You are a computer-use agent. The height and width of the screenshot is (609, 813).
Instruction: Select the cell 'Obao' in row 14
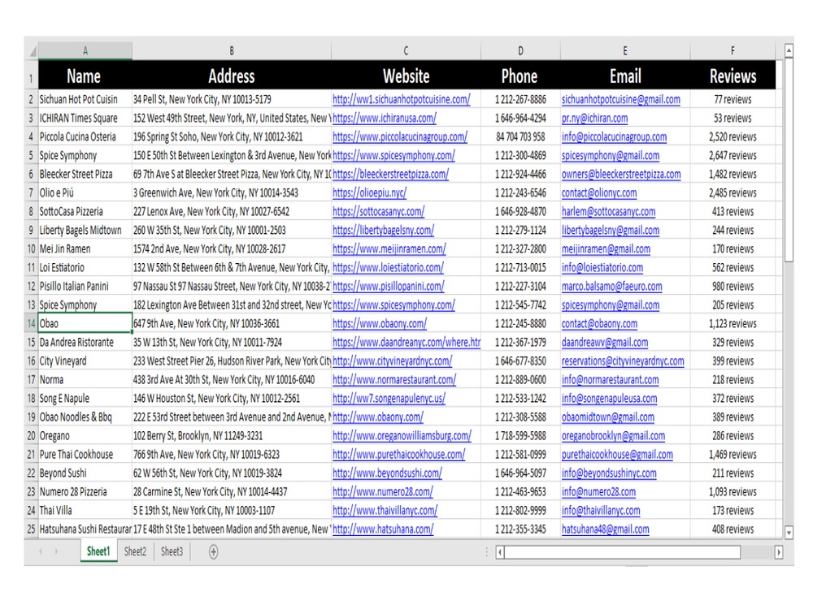pos(85,324)
